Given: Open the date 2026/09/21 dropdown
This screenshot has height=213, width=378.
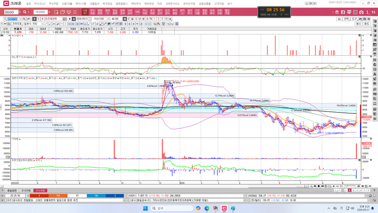Looking at the screenshot, I should click(x=90, y=19).
